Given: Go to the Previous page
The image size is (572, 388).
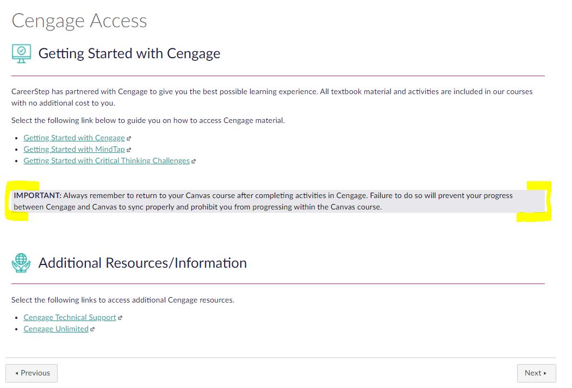Looking at the screenshot, I should [x=32, y=373].
